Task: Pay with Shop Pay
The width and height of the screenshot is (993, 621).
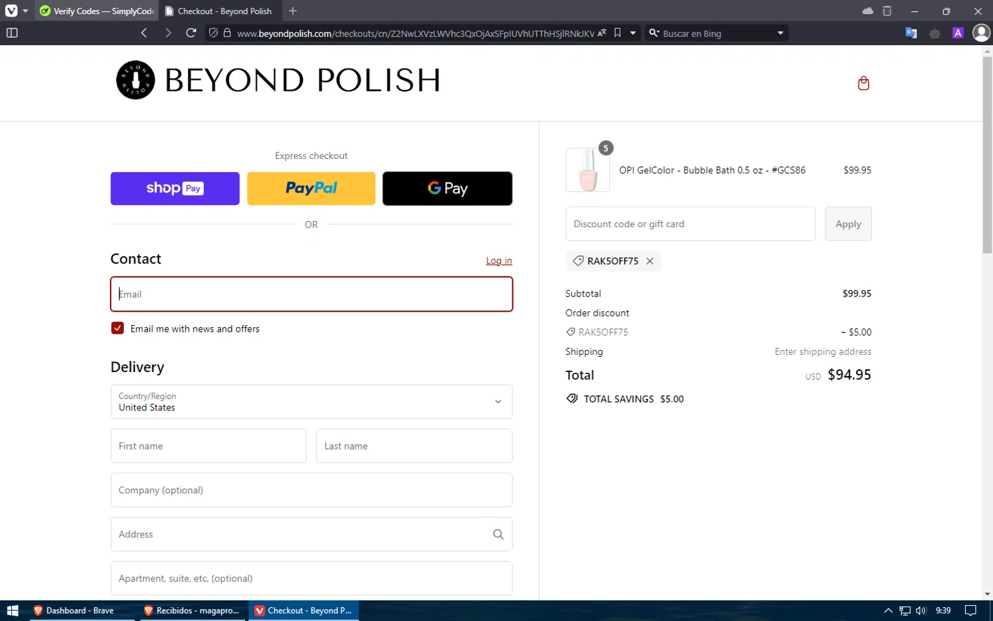Action: pos(175,188)
